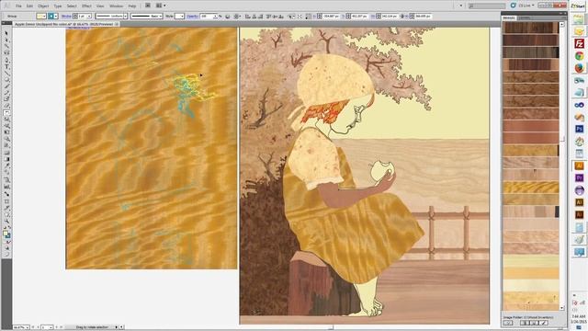Open the File menu
Screen dimensions: 588x331
(18, 6)
